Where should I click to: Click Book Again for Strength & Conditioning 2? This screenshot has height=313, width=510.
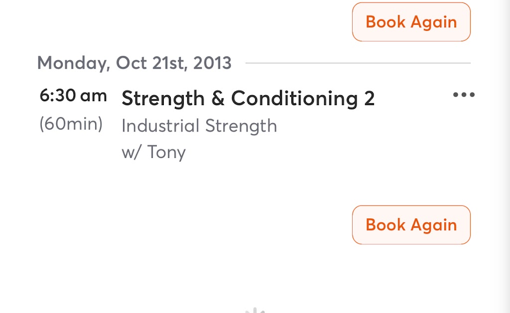coord(411,225)
